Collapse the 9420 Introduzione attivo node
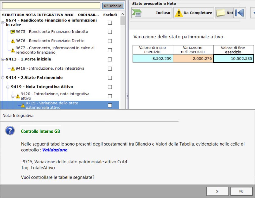This screenshot has height=198, width=255. point(13,96)
